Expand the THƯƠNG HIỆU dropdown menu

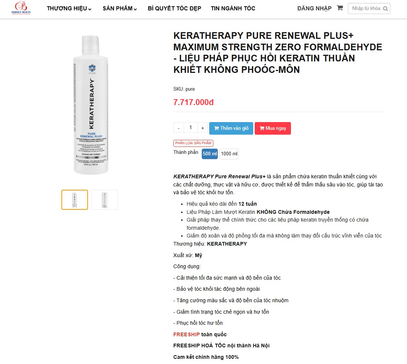(69, 8)
